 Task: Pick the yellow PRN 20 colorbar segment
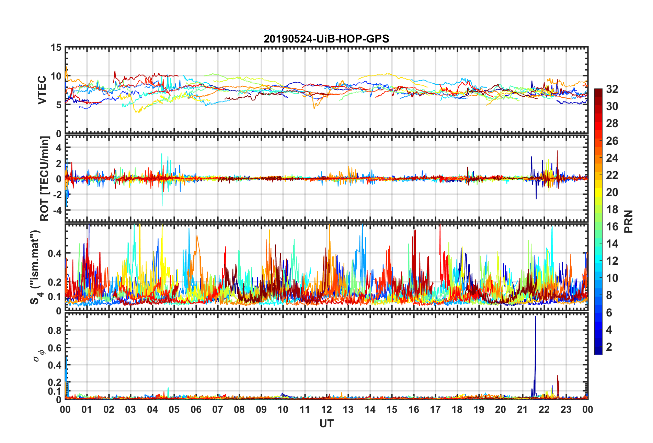(x=598, y=192)
